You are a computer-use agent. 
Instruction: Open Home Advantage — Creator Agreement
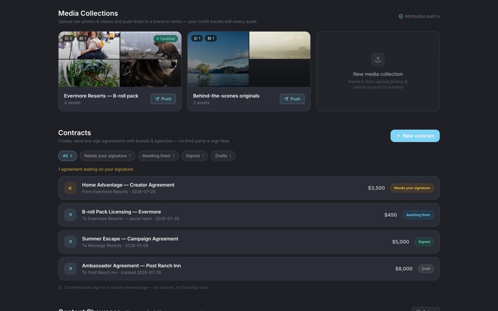click(x=249, y=188)
